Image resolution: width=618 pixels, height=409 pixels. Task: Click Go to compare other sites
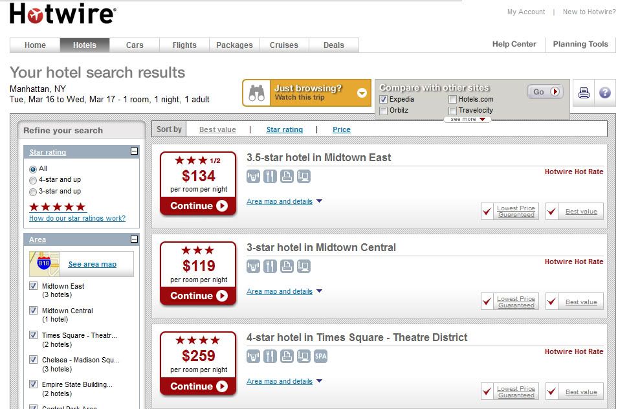[x=545, y=92]
